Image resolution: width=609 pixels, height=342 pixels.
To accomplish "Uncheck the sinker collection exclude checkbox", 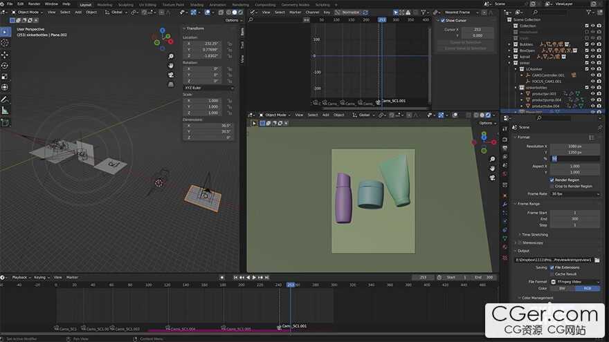I will [x=587, y=63].
